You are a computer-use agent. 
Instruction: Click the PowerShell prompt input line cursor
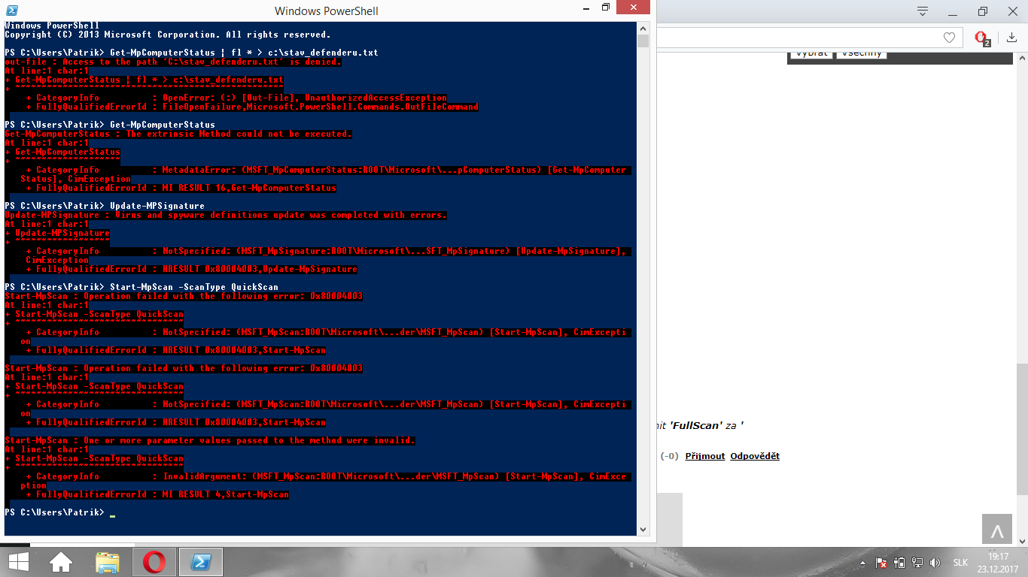pos(112,515)
